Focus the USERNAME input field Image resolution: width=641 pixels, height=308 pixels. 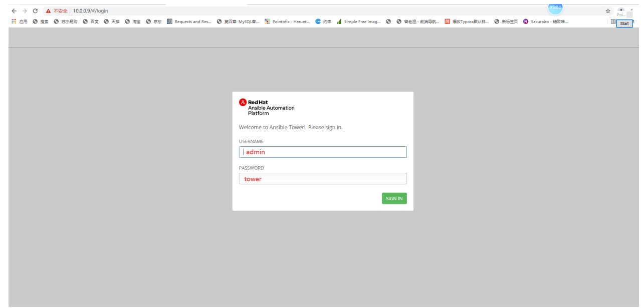click(323, 152)
